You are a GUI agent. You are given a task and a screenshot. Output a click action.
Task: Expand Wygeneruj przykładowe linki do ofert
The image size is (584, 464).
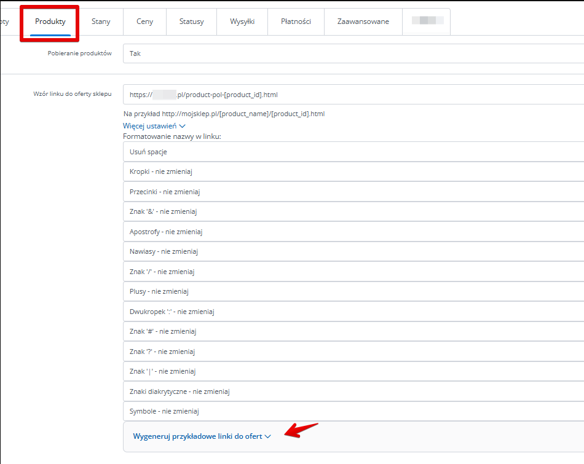coord(202,436)
